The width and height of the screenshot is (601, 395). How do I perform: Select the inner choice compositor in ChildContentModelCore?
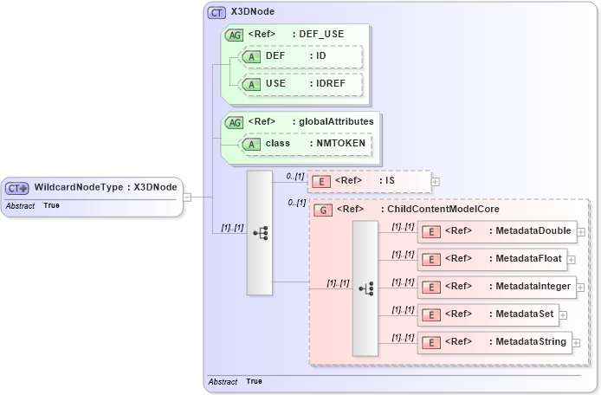(365, 288)
